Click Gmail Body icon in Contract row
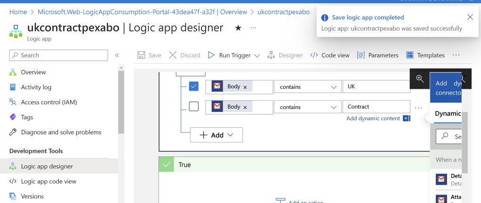This screenshot has width=481, height=203. [217, 107]
